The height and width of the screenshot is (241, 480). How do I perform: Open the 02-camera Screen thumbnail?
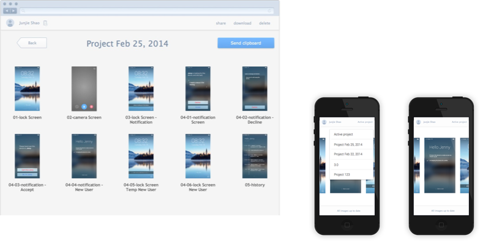(84, 89)
